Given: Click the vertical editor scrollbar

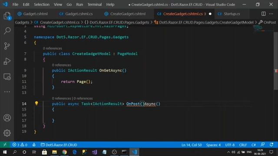Looking at the screenshot, I should coord(276,60).
